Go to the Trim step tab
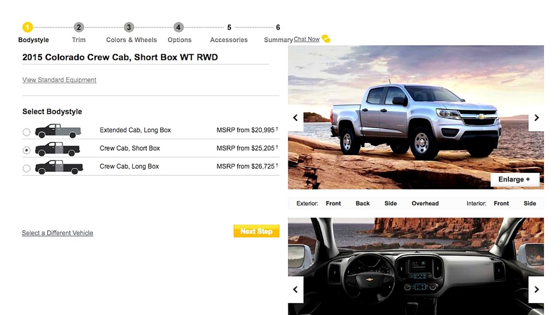The width and height of the screenshot is (560, 315). 79,40
